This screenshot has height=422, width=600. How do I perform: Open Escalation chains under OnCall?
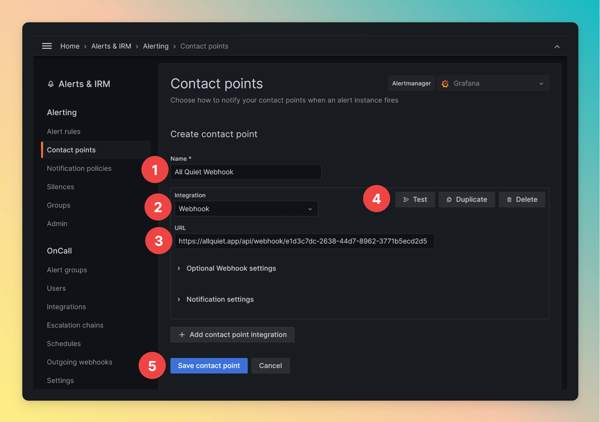75,325
